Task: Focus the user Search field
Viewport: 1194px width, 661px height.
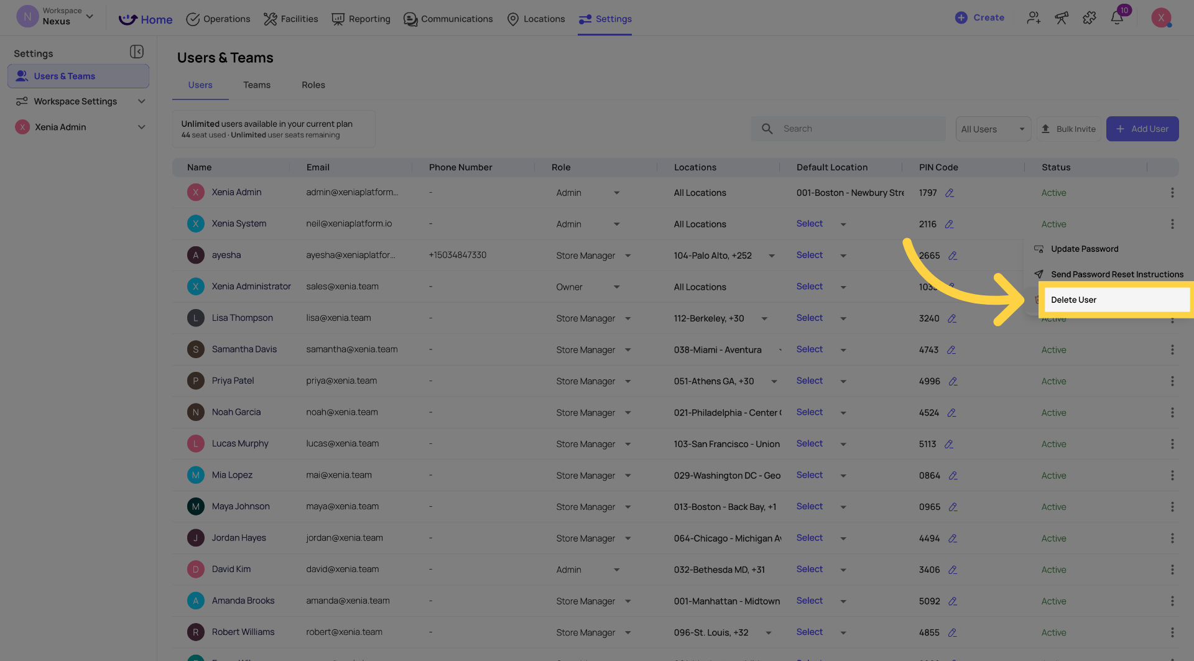Action: click(848, 129)
